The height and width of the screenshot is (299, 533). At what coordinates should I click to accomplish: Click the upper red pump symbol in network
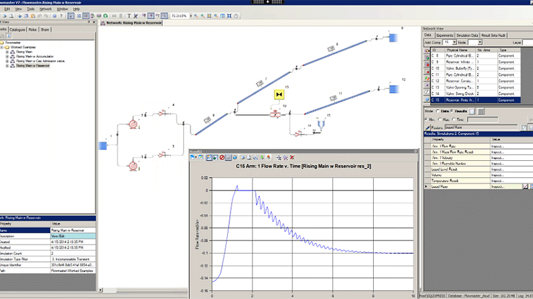pos(133,124)
